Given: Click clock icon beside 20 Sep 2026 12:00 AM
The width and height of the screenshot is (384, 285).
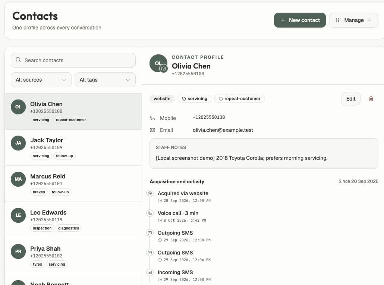Looking at the screenshot, I should pos(160,201).
